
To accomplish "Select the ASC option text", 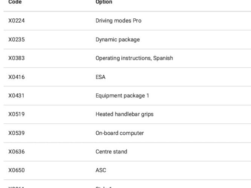I will [101, 170].
